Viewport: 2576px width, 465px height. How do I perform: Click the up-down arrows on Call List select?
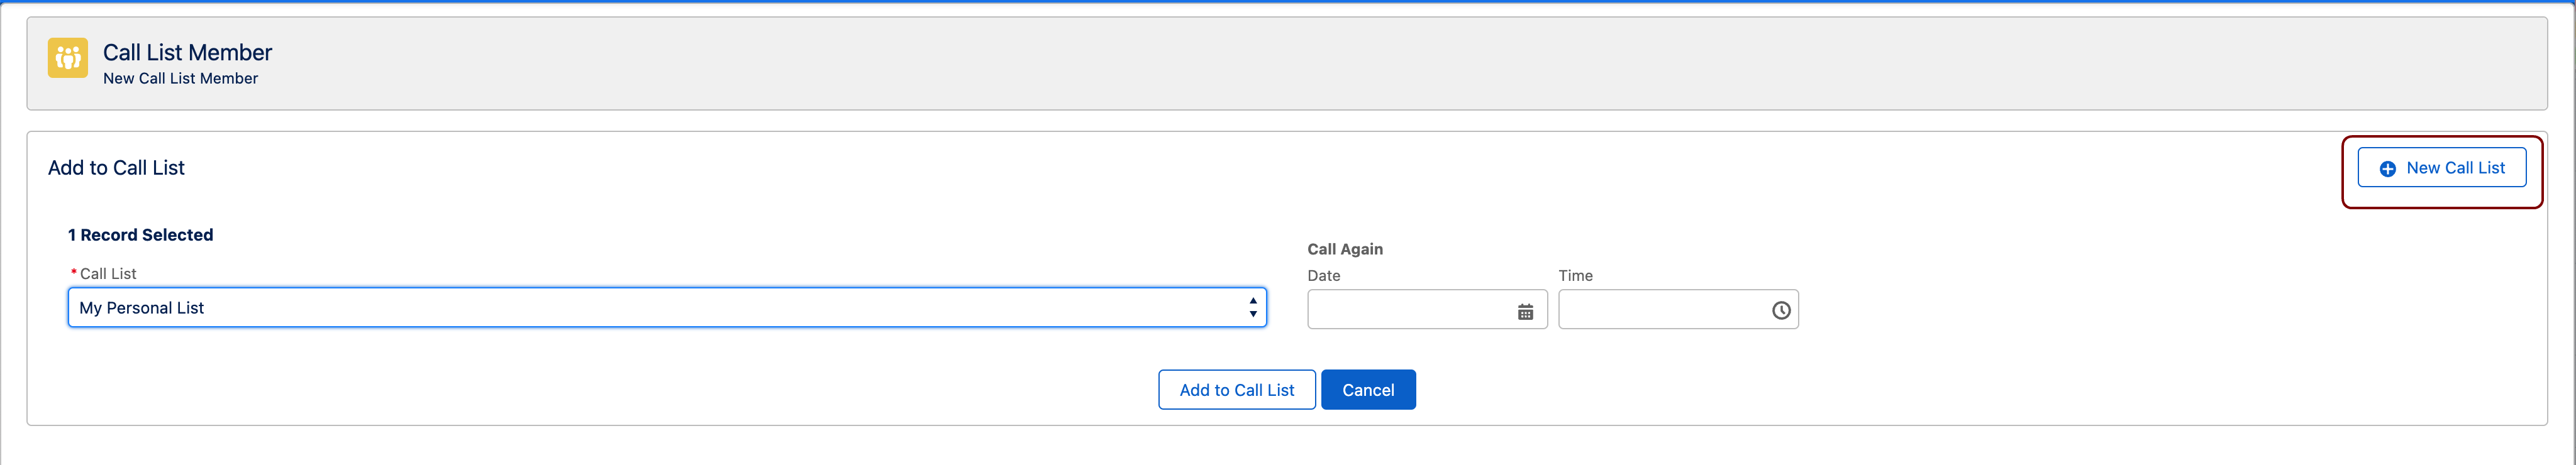pos(1252,308)
